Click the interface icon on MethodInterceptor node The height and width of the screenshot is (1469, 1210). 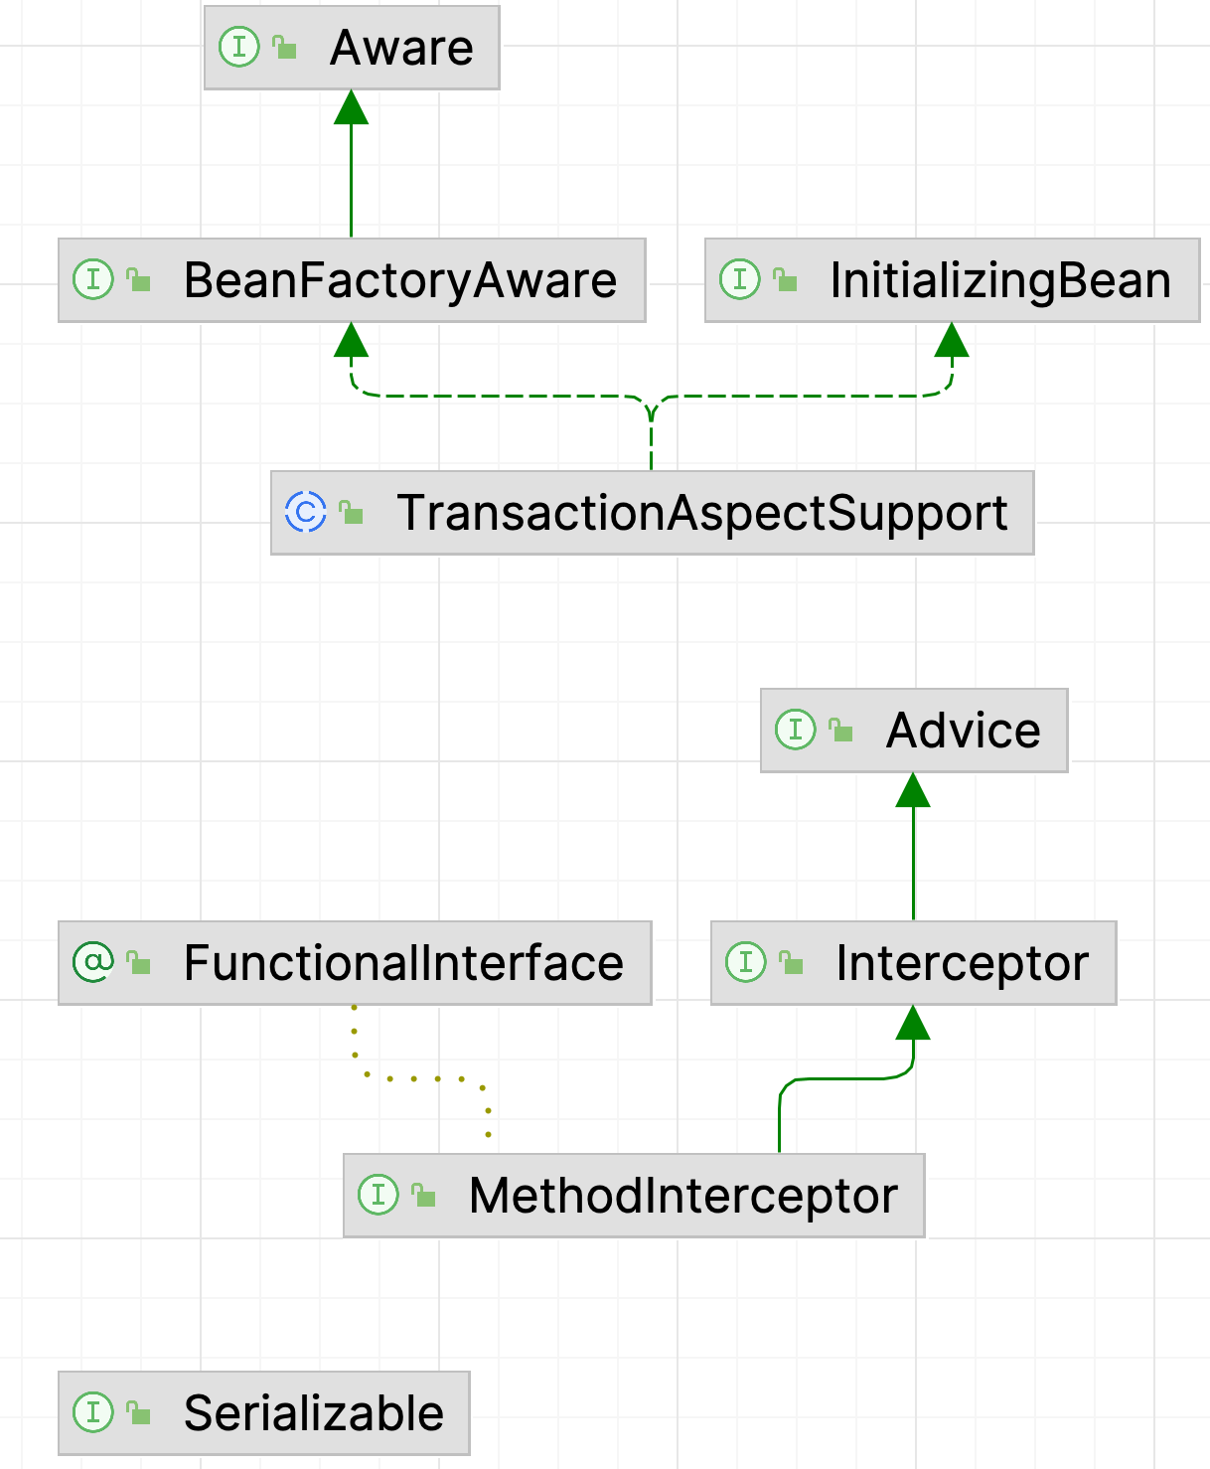[x=378, y=1195]
